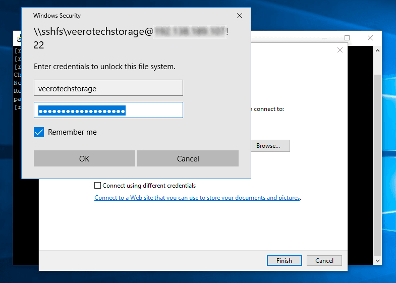Close the Windows Security credentials dialog

tap(239, 16)
